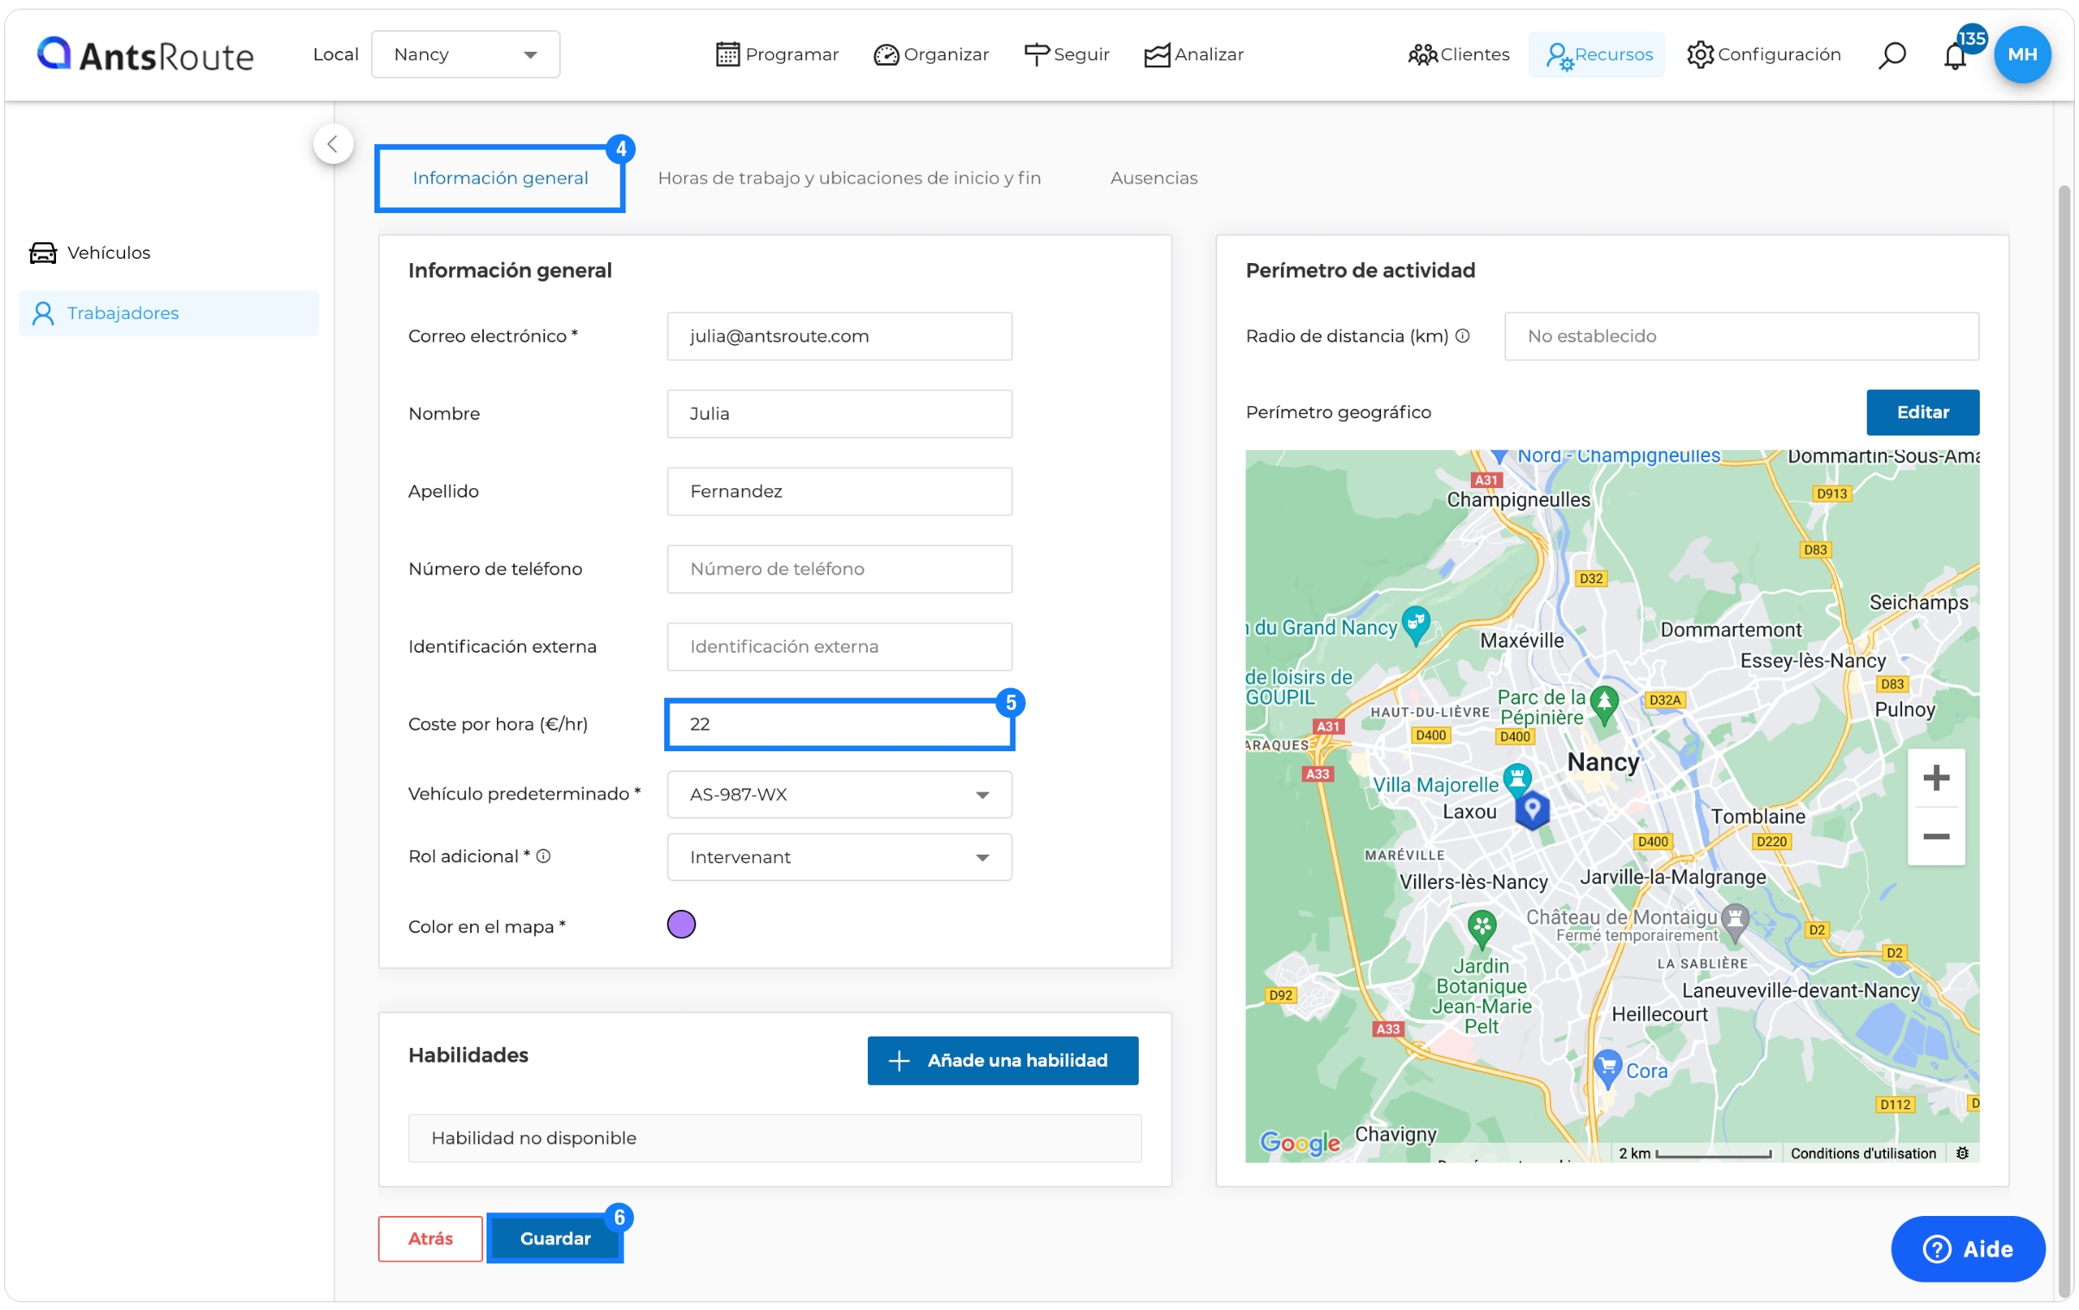
Task: Click the Villa Majorelle map marker
Action: coord(1517,781)
